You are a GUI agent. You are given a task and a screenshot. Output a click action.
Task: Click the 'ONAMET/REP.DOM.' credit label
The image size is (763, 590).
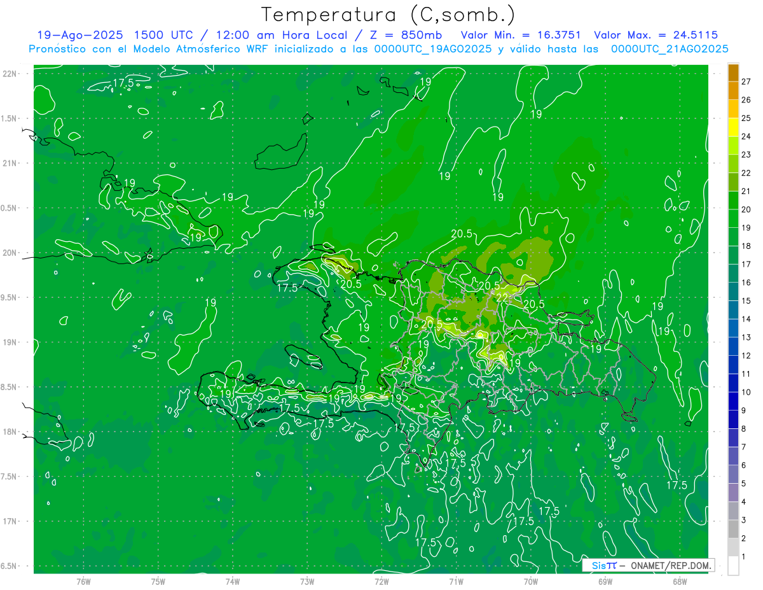[x=671, y=565]
